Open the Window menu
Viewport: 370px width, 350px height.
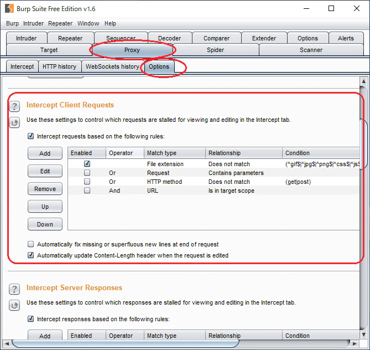(x=88, y=23)
